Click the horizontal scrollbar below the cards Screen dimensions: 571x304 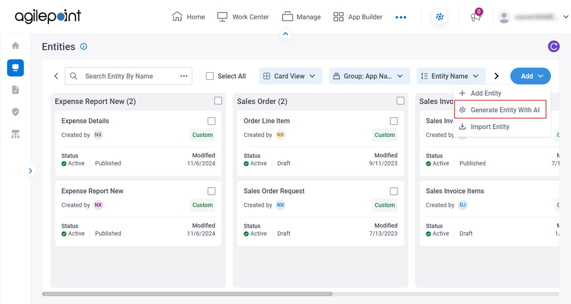point(187,294)
